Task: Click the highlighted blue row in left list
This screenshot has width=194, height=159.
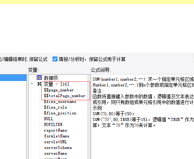Action: coord(13,78)
